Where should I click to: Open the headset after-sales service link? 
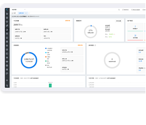pyautogui.click(x=136, y=10)
